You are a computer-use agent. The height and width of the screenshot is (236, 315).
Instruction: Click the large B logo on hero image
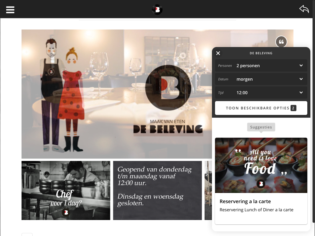(x=168, y=88)
